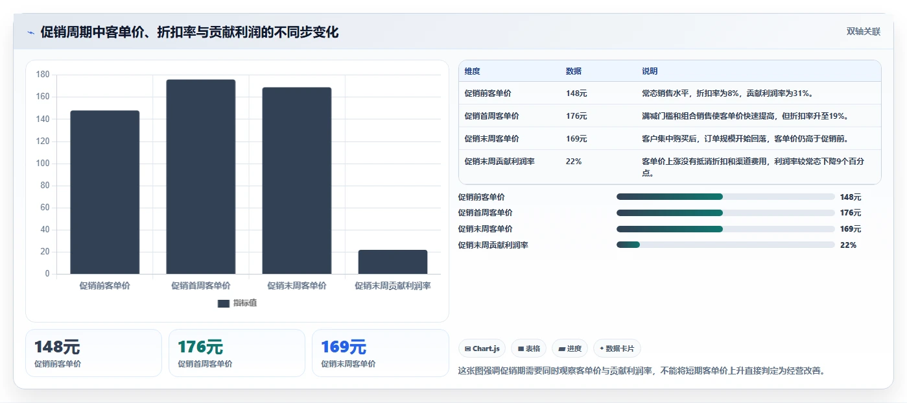The height and width of the screenshot is (403, 907).
Task: Click the 促销末周贡献利润率 table row label
Action: click(499, 162)
